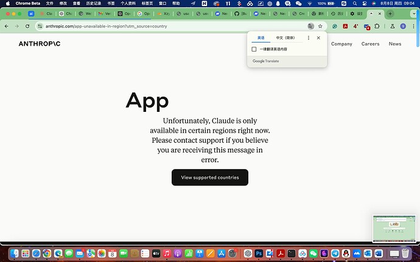420x262 pixels.
Task: Click the View supported countries button
Action: [x=210, y=177]
